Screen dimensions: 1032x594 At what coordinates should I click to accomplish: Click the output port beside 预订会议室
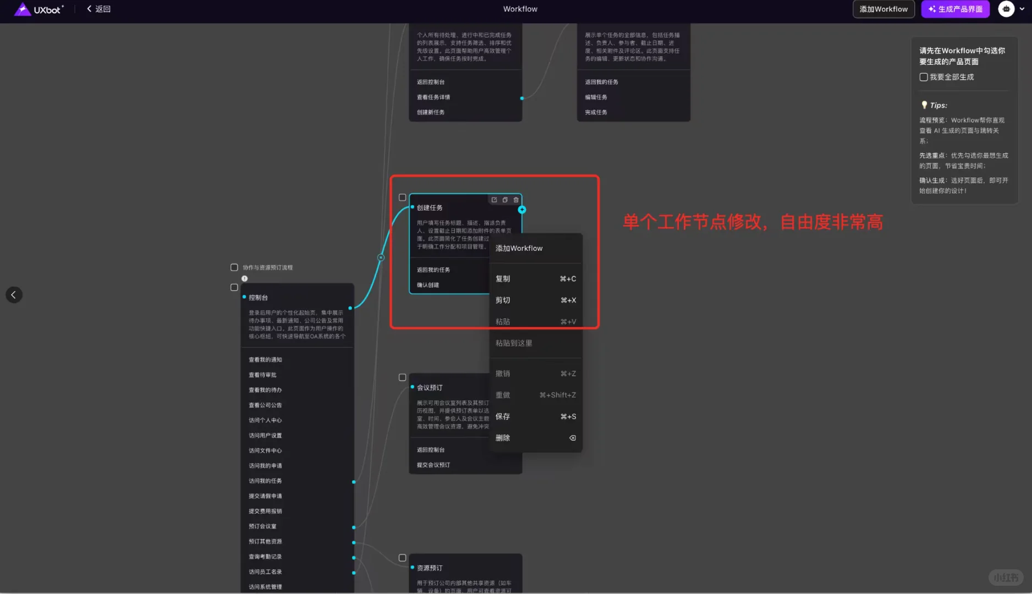coord(354,527)
